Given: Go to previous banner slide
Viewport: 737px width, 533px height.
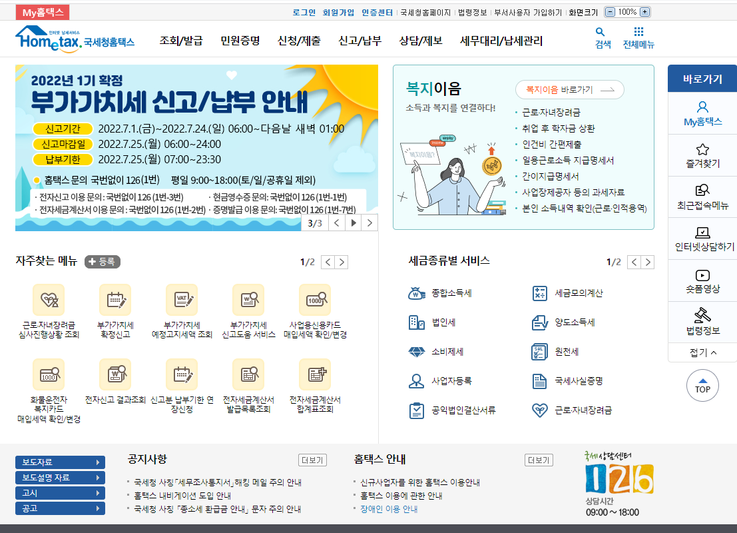Looking at the screenshot, I should click(x=336, y=223).
